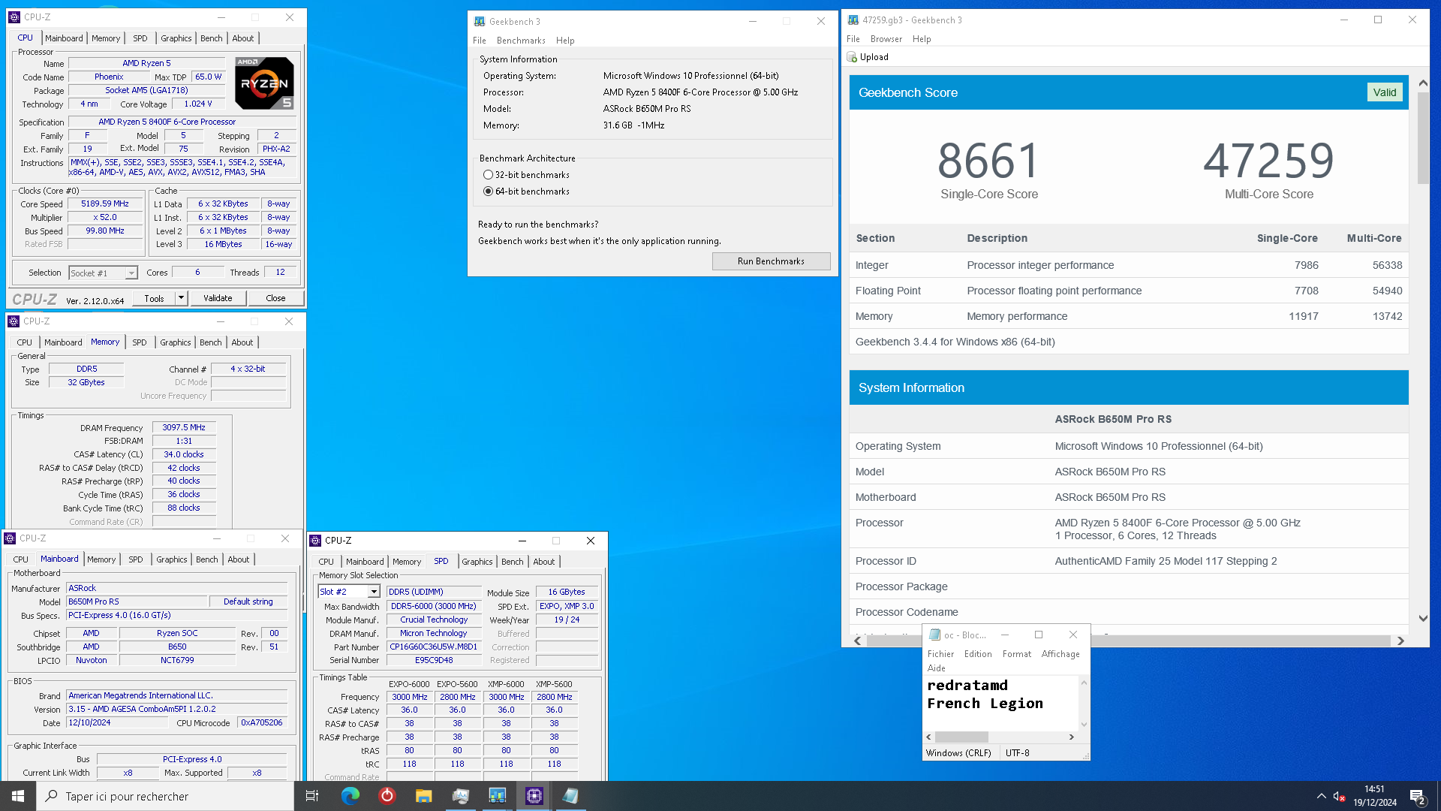Open Aide menu in Notepad

tap(936, 668)
